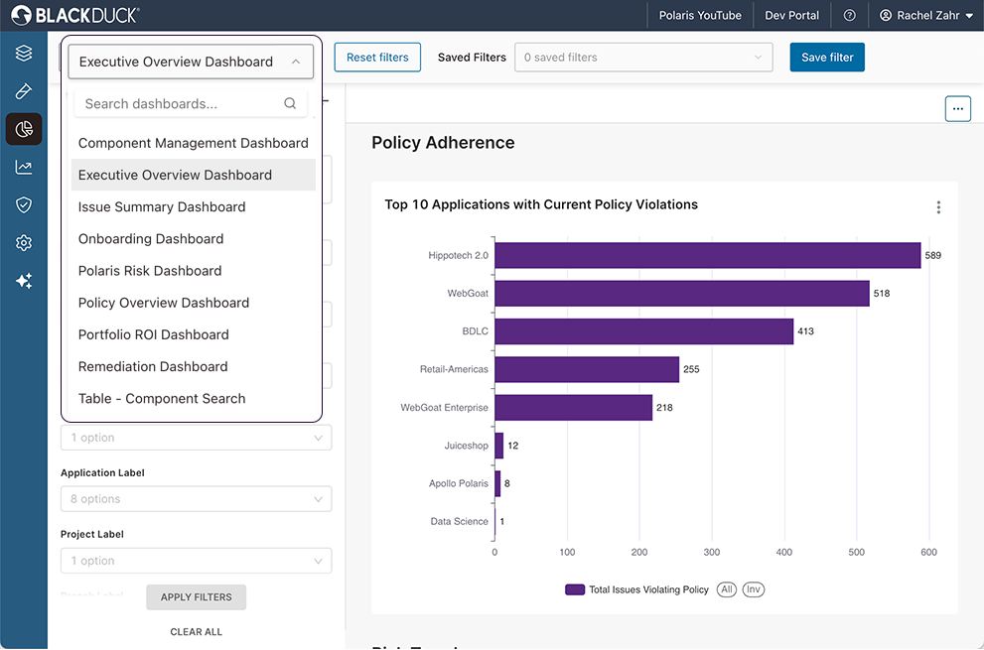Select the shield security sidebar icon
This screenshot has width=984, height=650.
point(23,203)
